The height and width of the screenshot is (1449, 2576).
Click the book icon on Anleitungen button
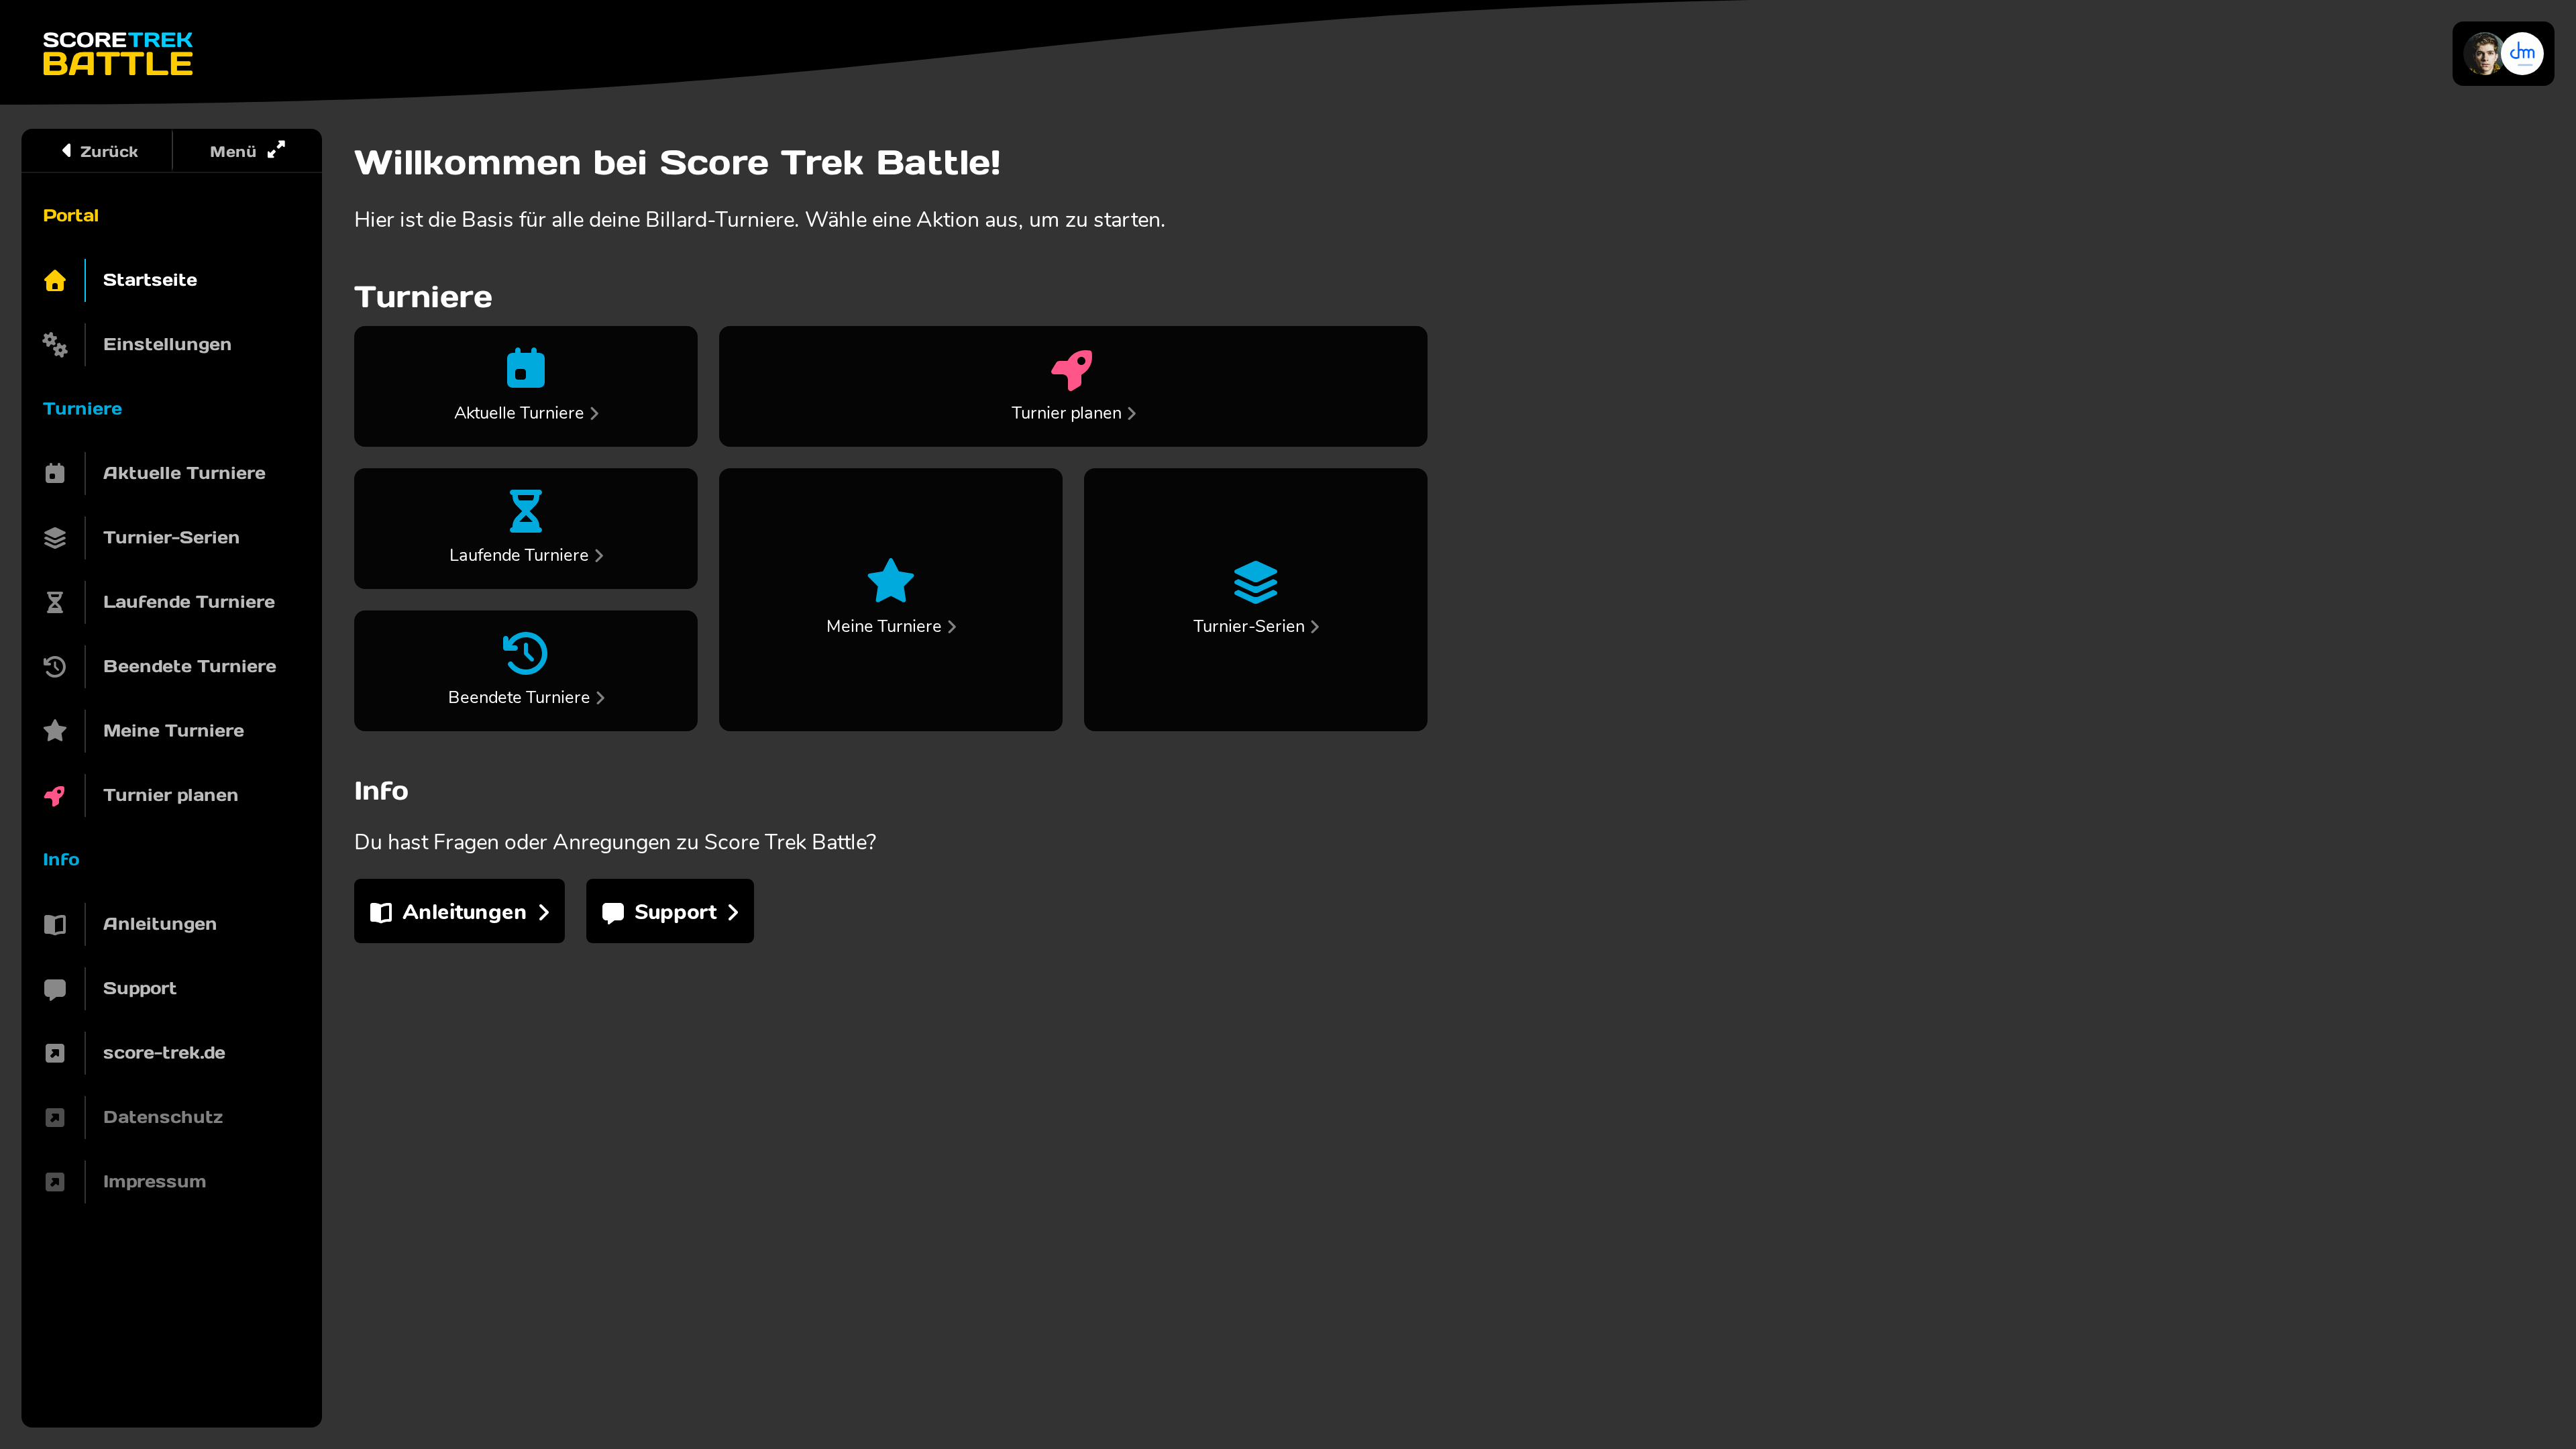pyautogui.click(x=381, y=912)
